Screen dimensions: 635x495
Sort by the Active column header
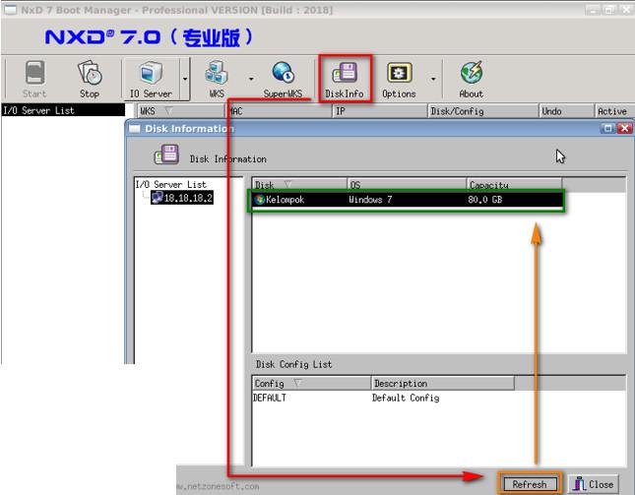click(x=614, y=111)
